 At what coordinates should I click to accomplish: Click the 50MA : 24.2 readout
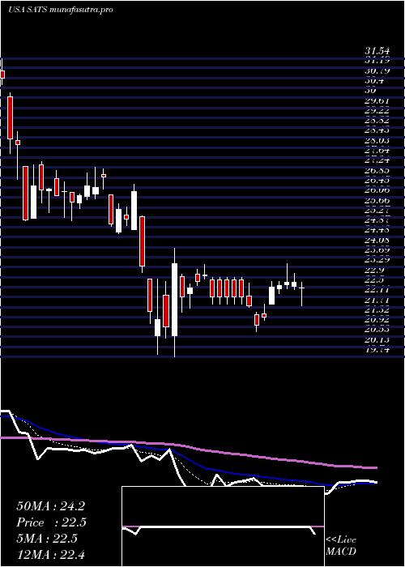pos(50,506)
